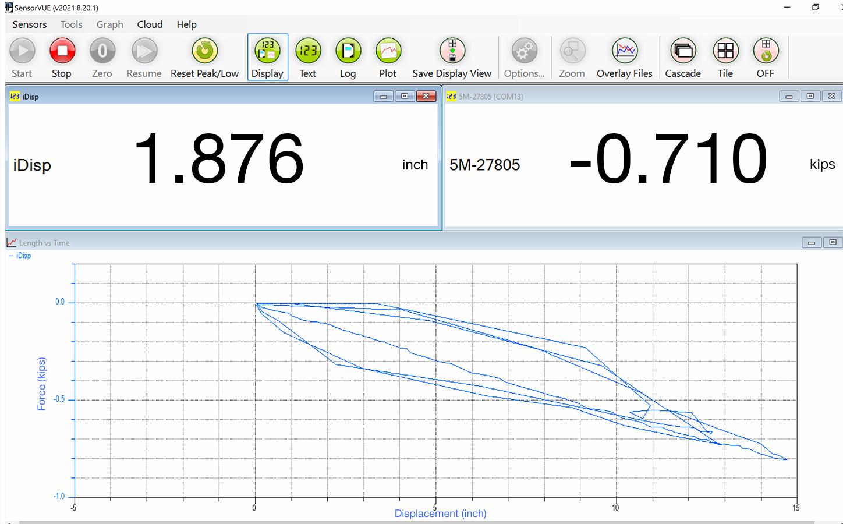Tile the windows
This screenshot has height=524, width=843.
725,51
